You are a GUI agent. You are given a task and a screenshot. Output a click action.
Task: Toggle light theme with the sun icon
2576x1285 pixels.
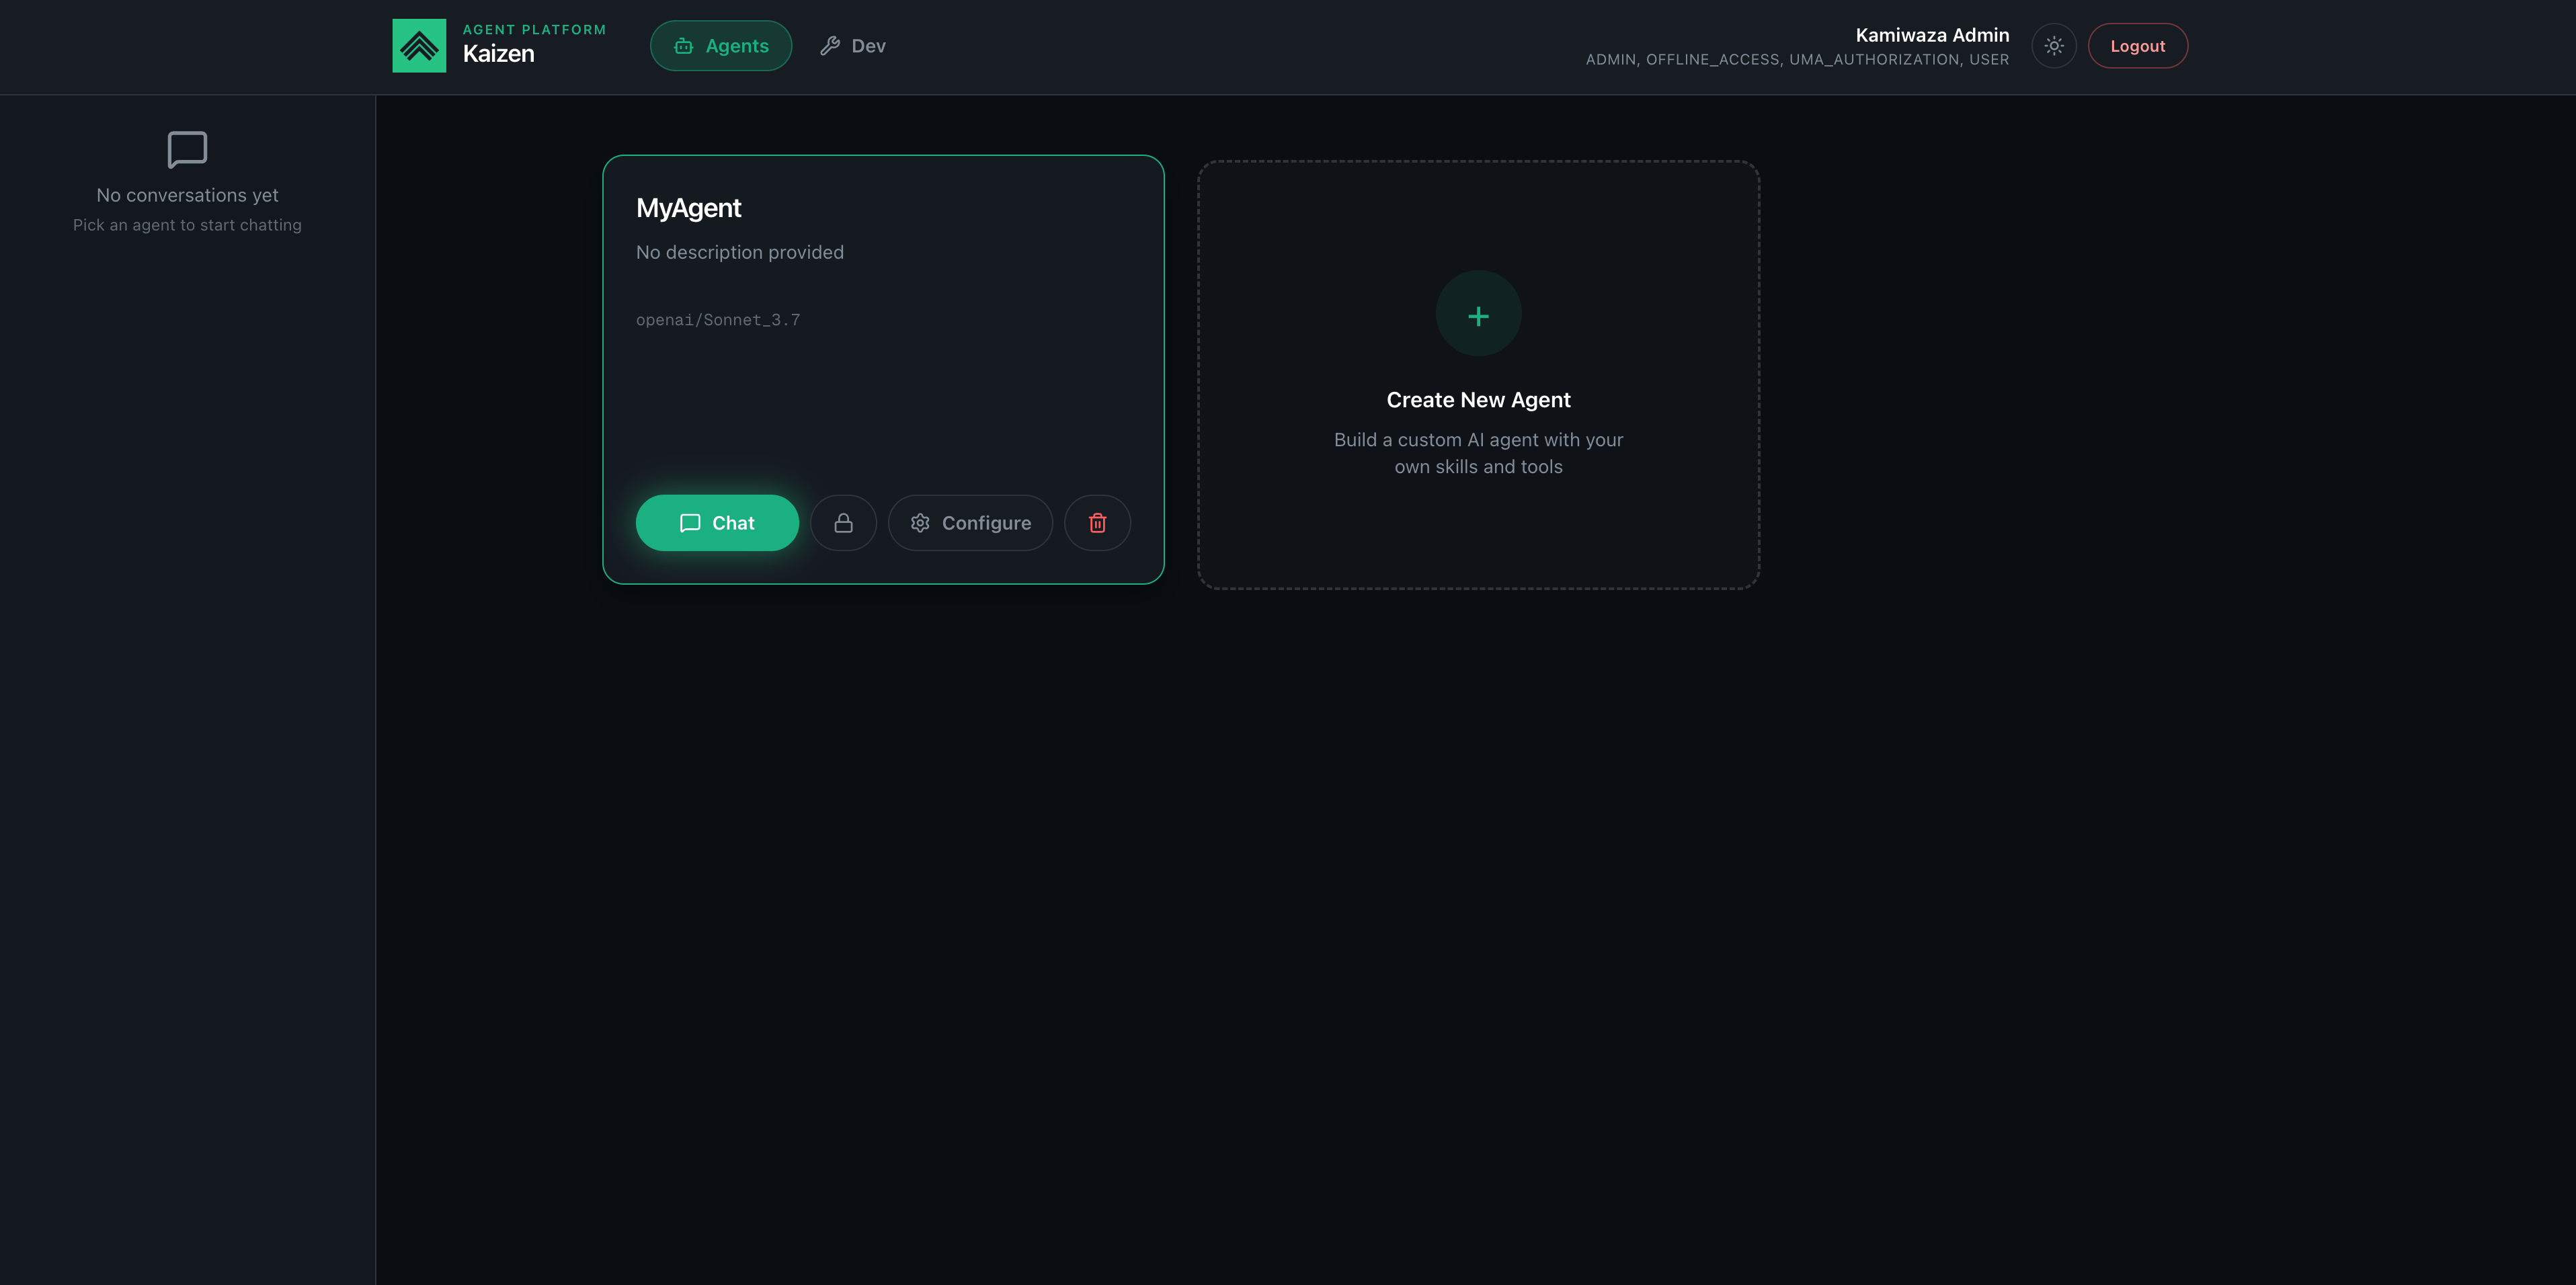pyautogui.click(x=2053, y=46)
